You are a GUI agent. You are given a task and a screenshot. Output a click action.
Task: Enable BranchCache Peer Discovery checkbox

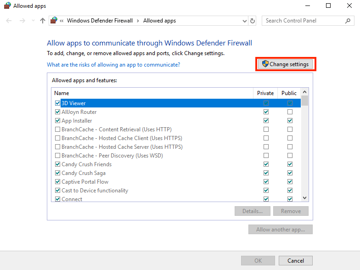pos(58,155)
